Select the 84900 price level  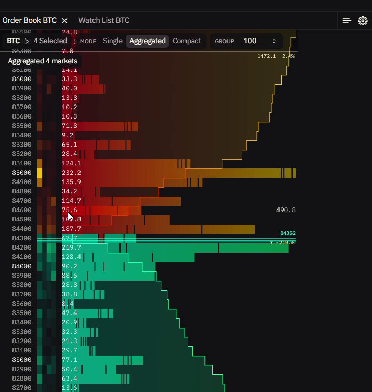(22, 182)
